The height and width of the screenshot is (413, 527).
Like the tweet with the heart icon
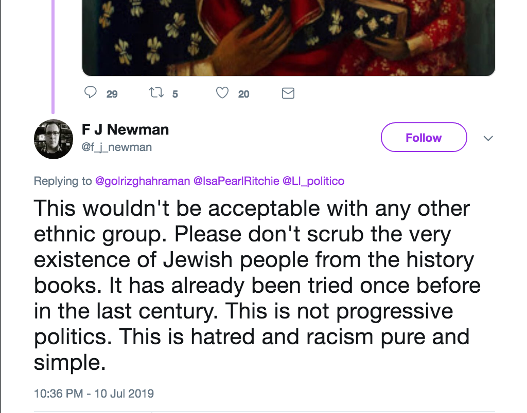coord(222,93)
